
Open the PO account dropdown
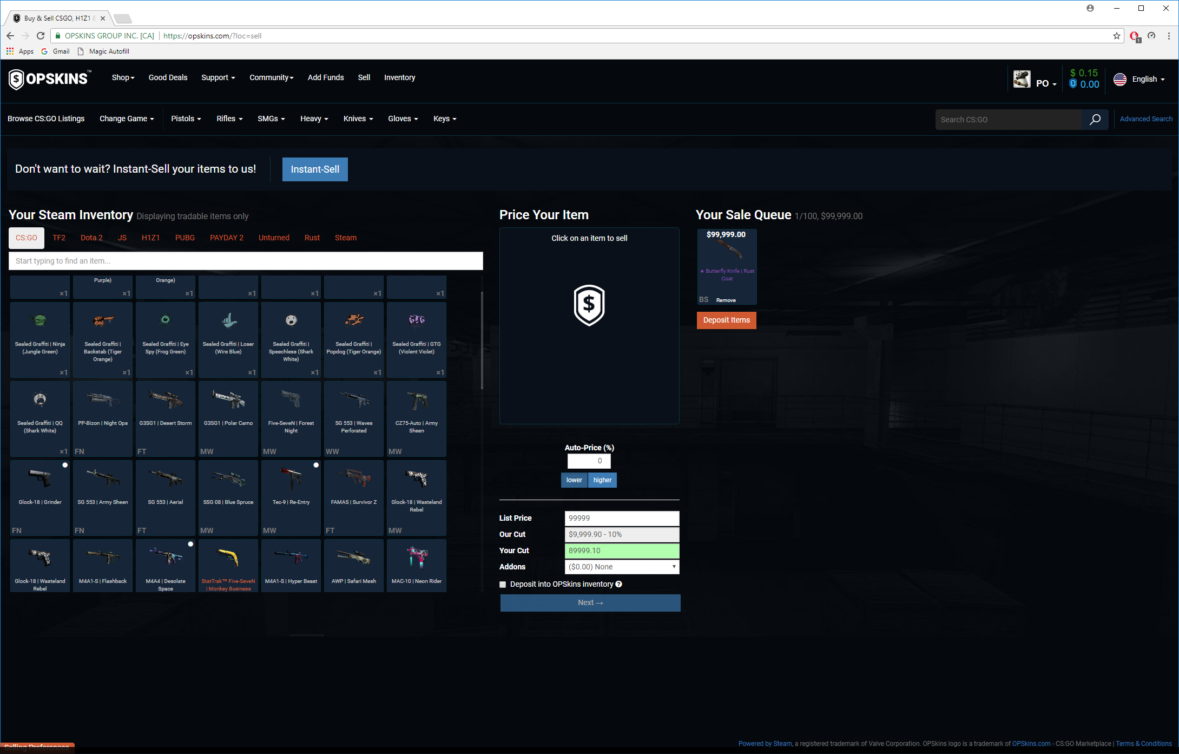tap(1046, 83)
